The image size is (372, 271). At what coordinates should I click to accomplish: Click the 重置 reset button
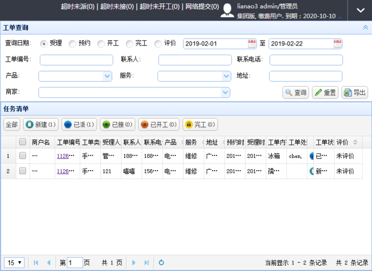325,93
